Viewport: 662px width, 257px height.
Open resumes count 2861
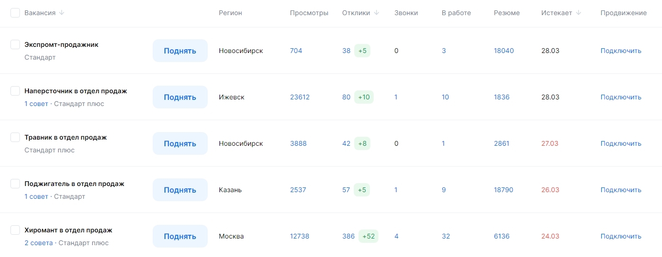502,143
